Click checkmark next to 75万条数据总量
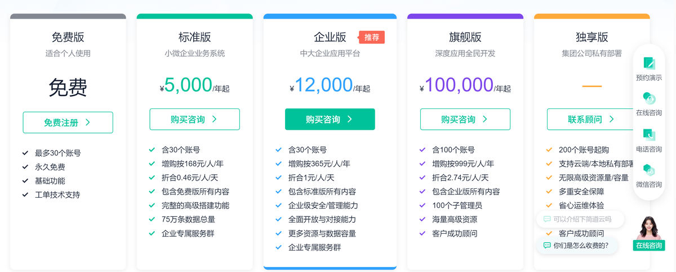 pyautogui.click(x=152, y=220)
